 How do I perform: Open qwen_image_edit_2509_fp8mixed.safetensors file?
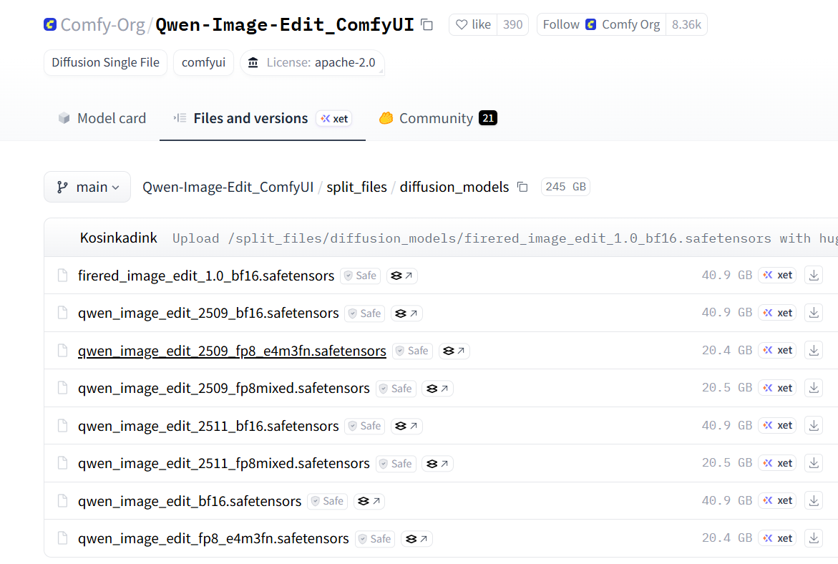[224, 388]
